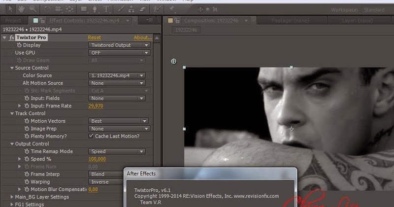Toggle the Warping stopwatch
This screenshot has height=207, width=394.
(x=27, y=181)
